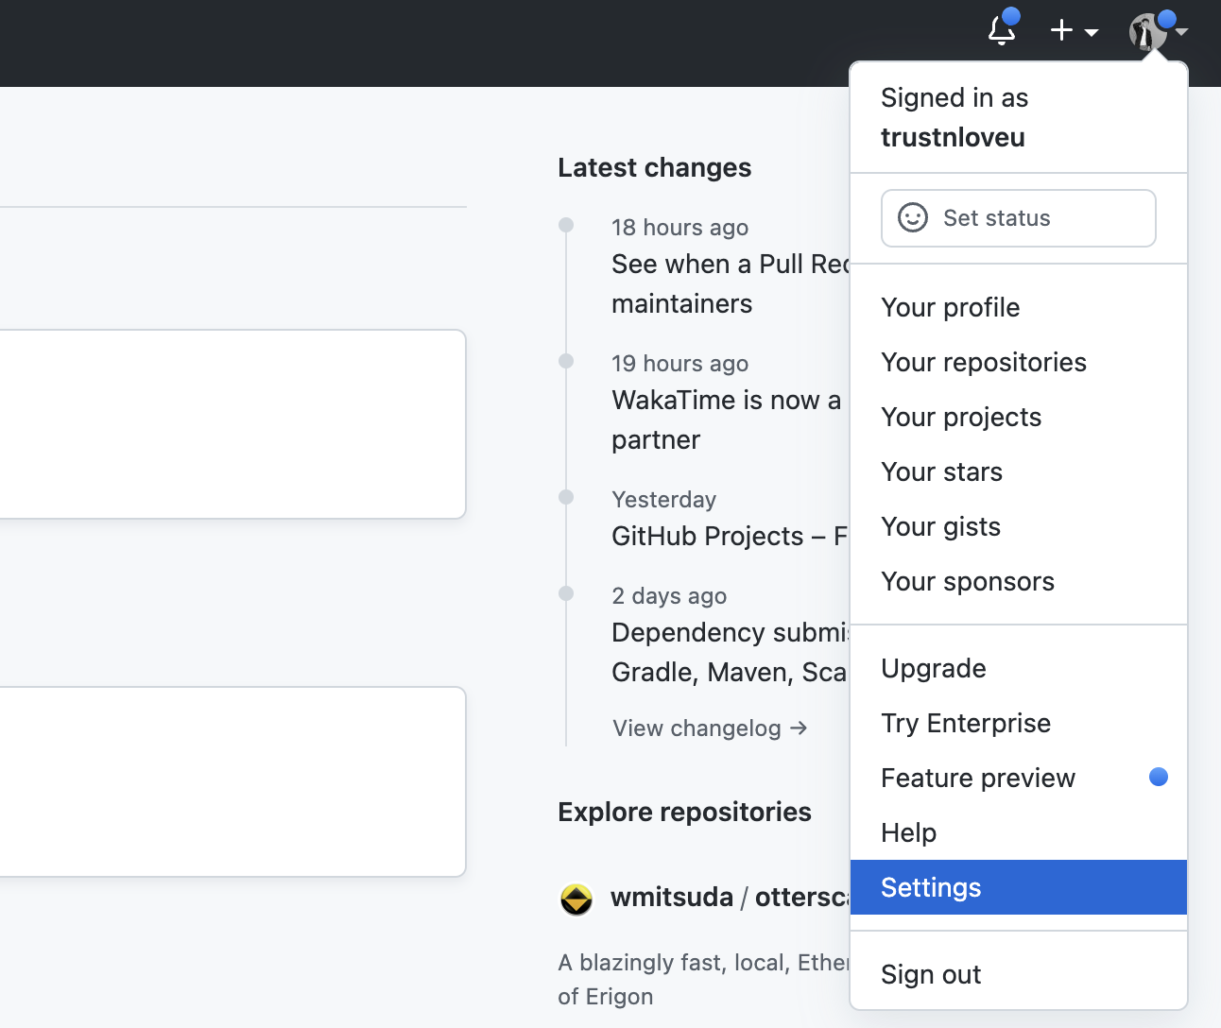
Task: Open the notifications bell icon
Action: (1003, 29)
